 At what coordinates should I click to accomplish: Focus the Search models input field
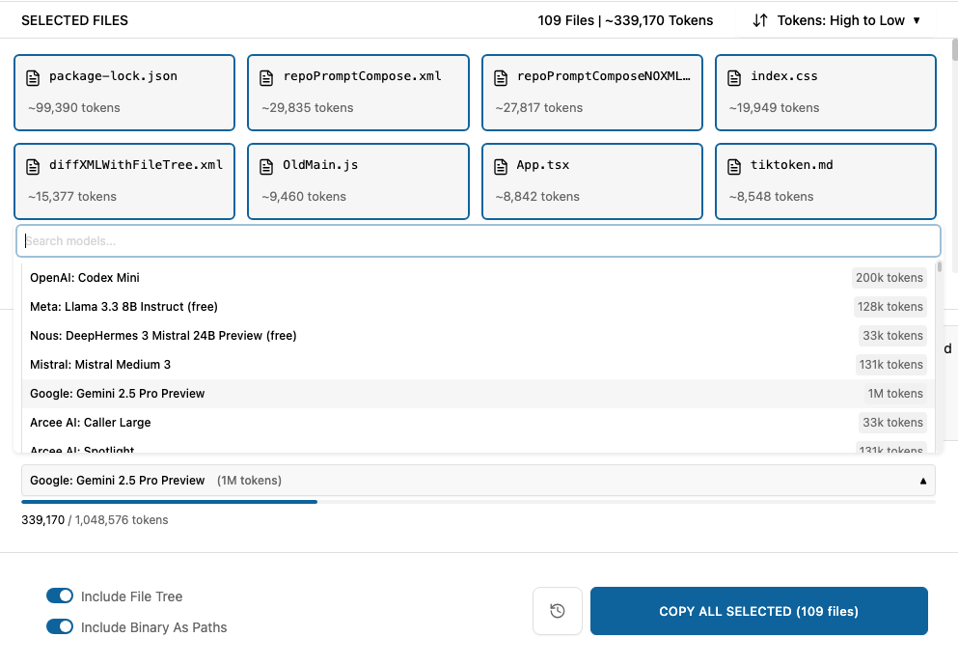[x=478, y=241]
